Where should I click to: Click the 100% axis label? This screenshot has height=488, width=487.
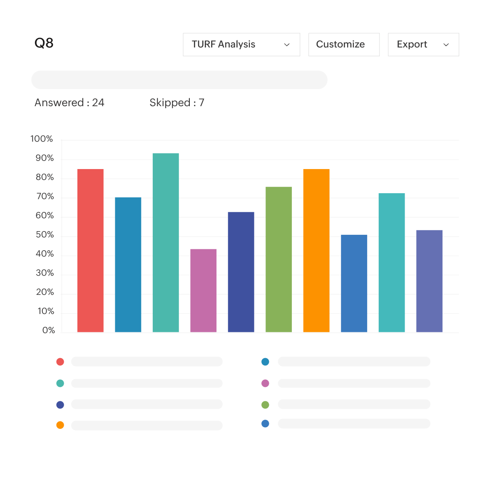coord(42,139)
